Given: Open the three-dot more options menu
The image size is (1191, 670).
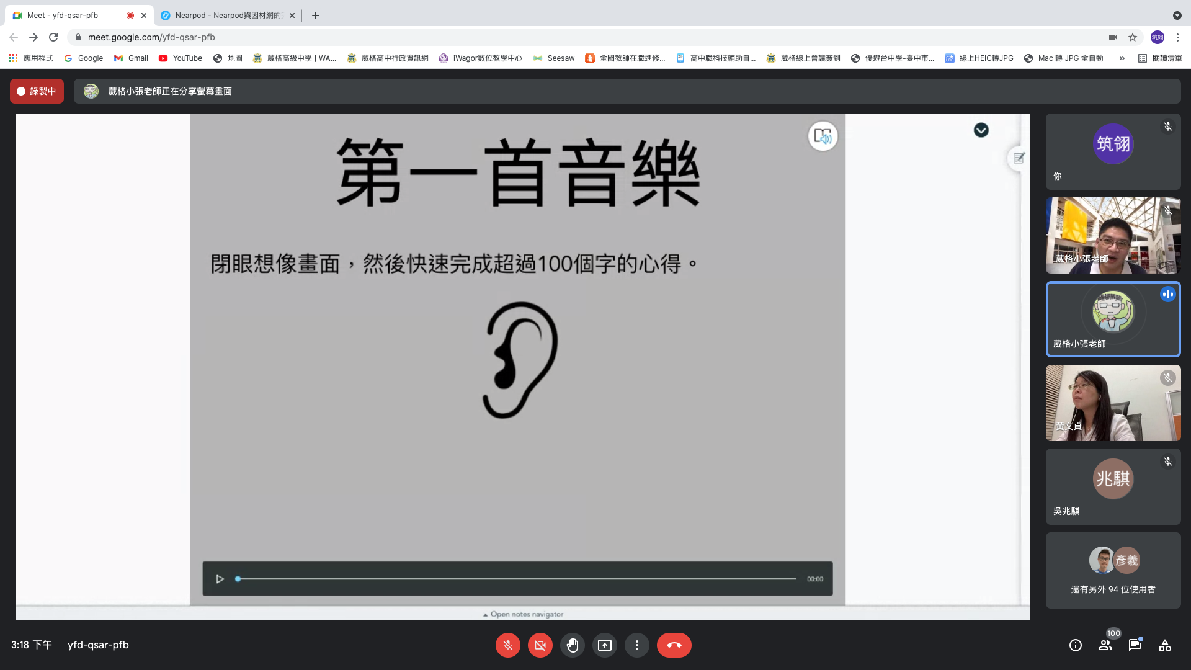Looking at the screenshot, I should [636, 645].
